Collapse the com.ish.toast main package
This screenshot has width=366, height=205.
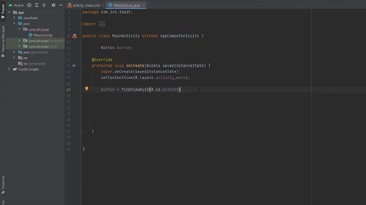[19, 29]
